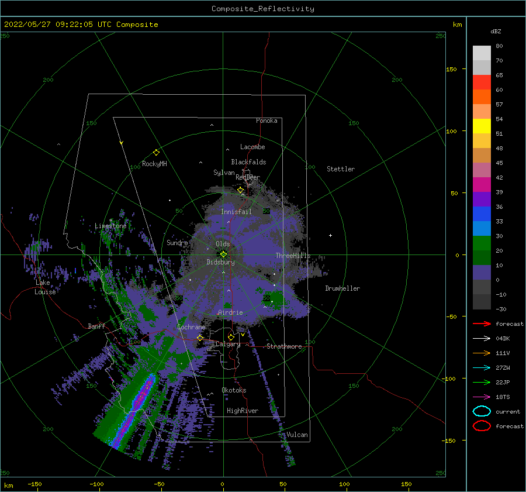
Task: Click the Cochrane label
Action: [191, 327]
